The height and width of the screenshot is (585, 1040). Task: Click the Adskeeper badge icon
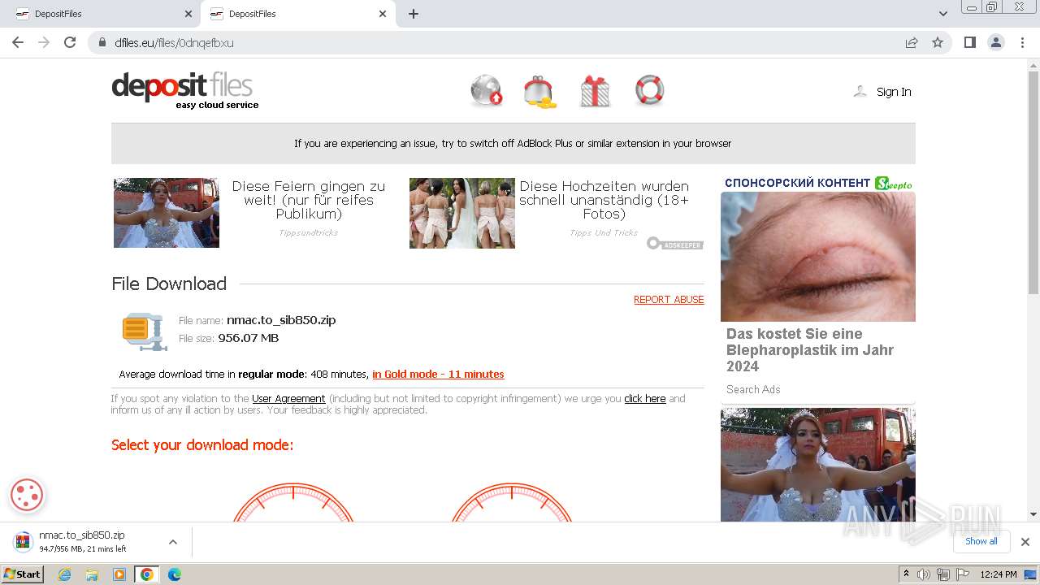675,243
